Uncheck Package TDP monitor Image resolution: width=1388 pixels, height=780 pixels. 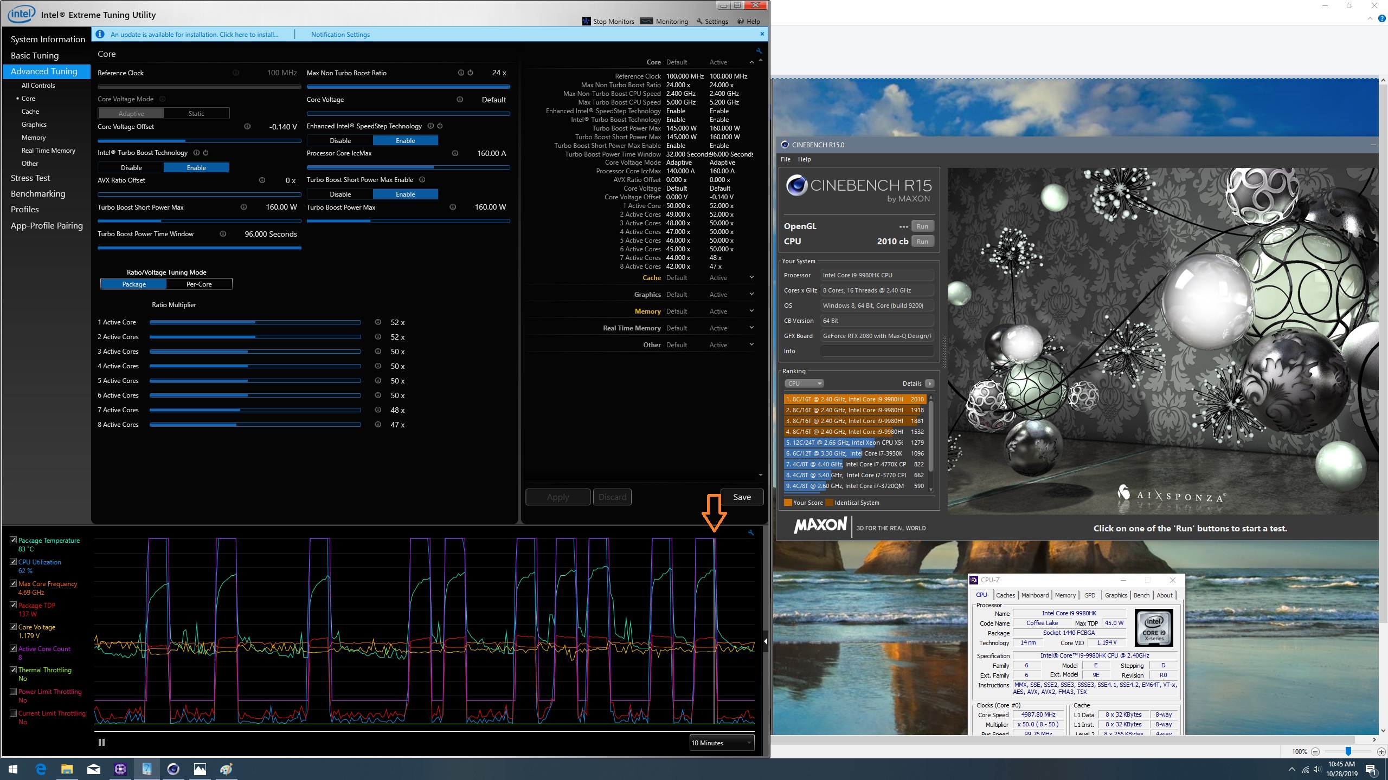(x=13, y=605)
